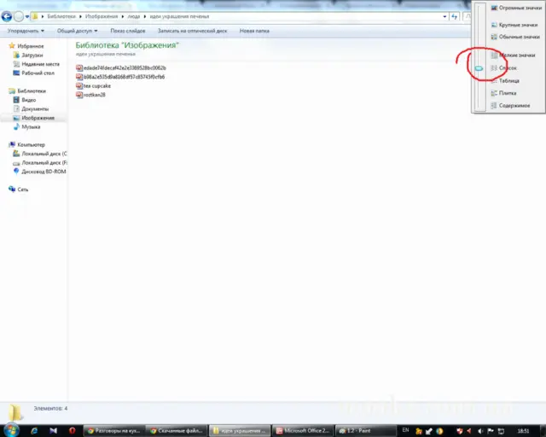Select Библиотеки in navigation pane
Viewport: 546px width, 437px height.
click(x=27, y=91)
